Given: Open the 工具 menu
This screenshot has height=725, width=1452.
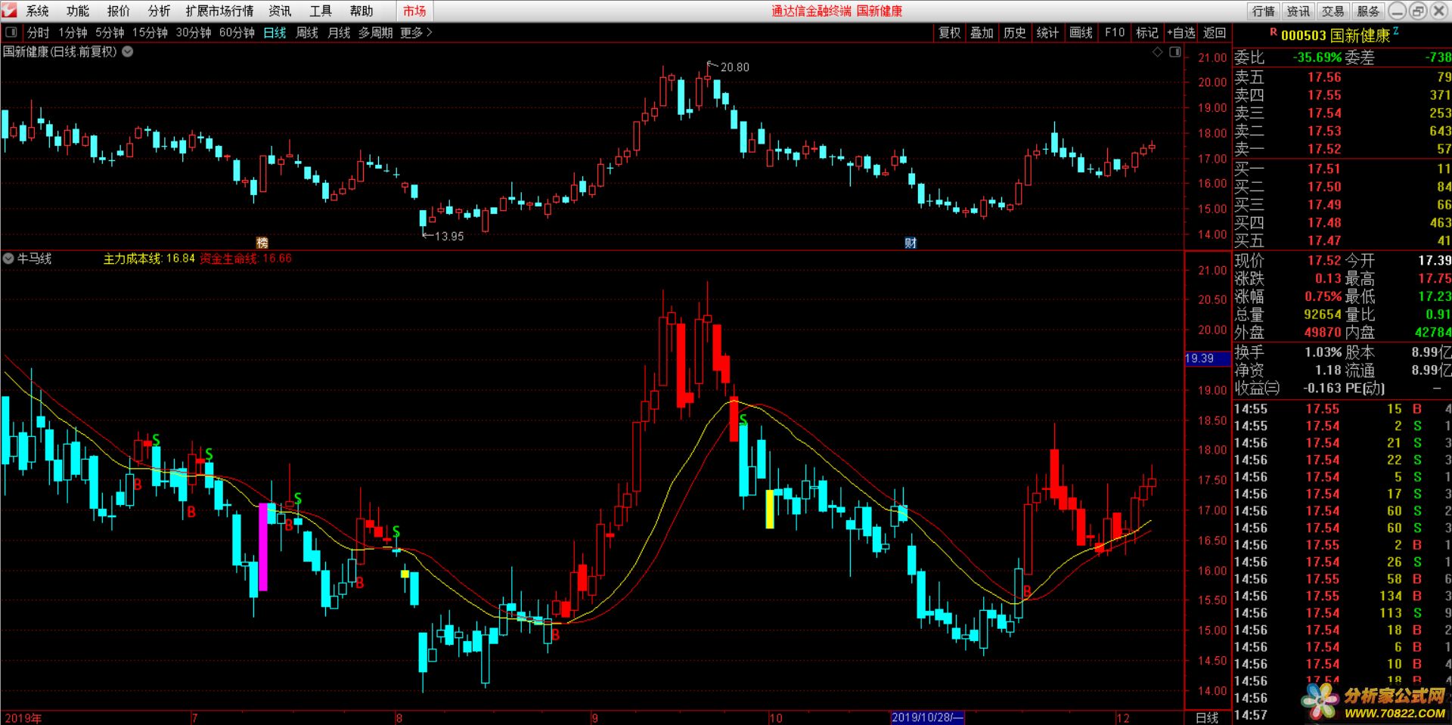Looking at the screenshot, I should [x=321, y=11].
